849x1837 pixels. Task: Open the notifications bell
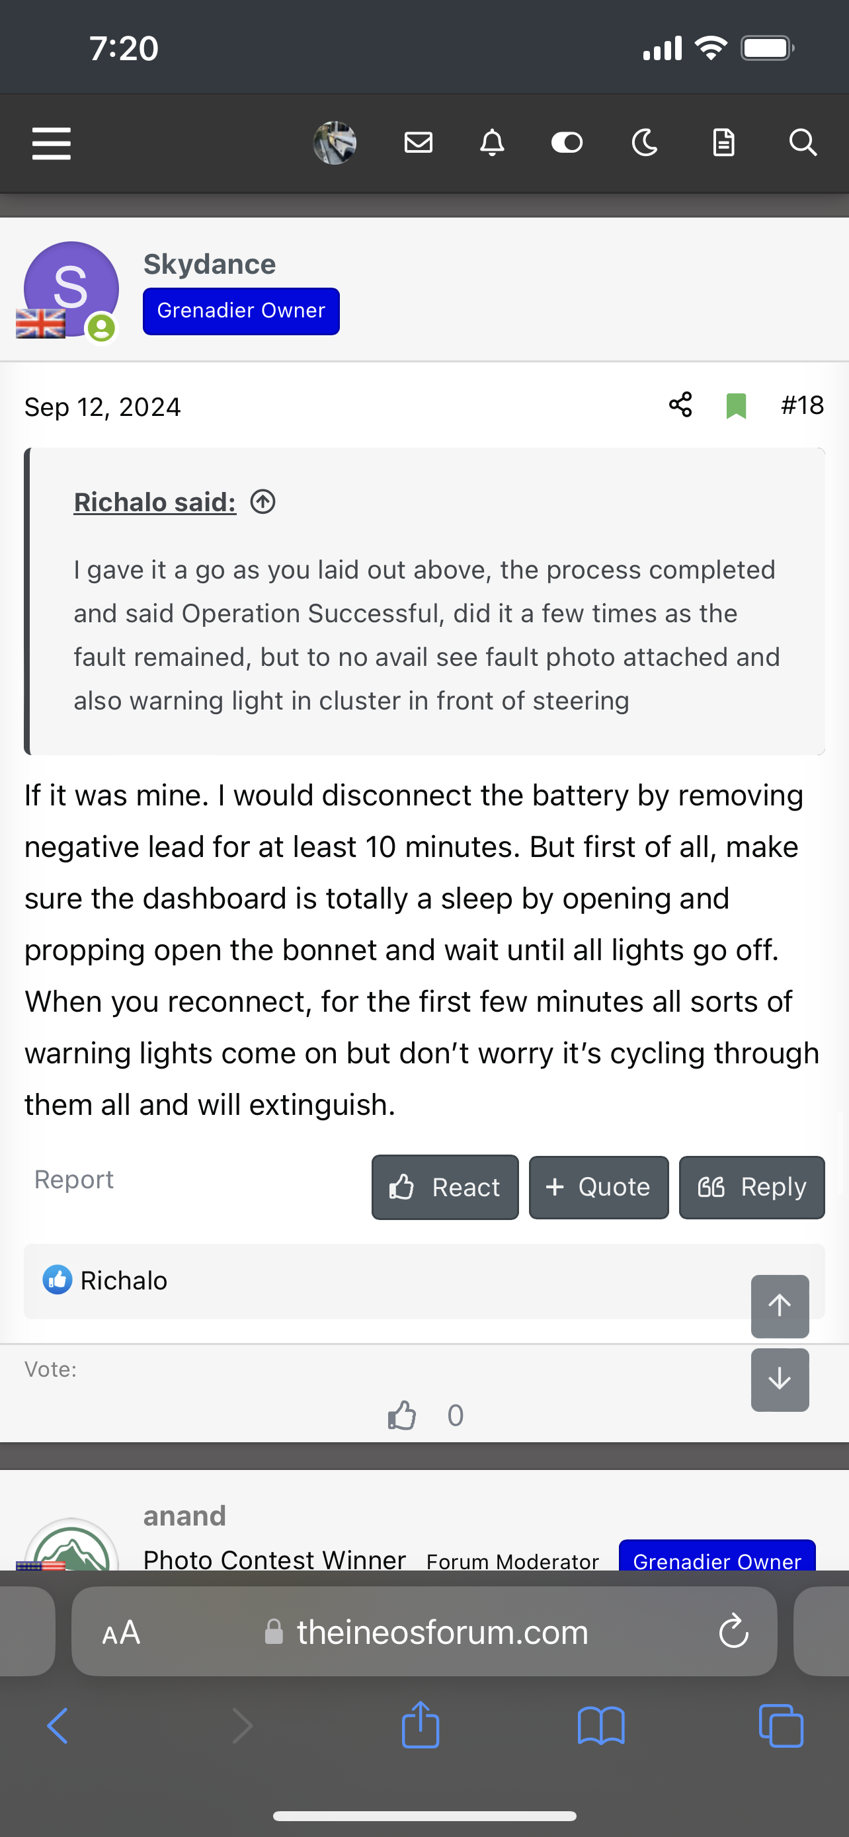(492, 143)
